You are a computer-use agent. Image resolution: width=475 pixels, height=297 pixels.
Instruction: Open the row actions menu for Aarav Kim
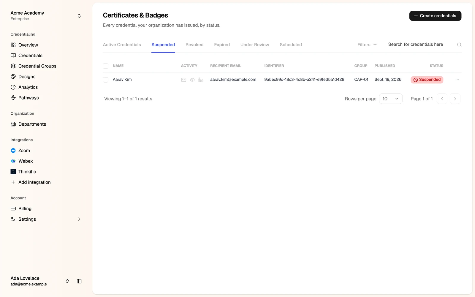click(457, 80)
